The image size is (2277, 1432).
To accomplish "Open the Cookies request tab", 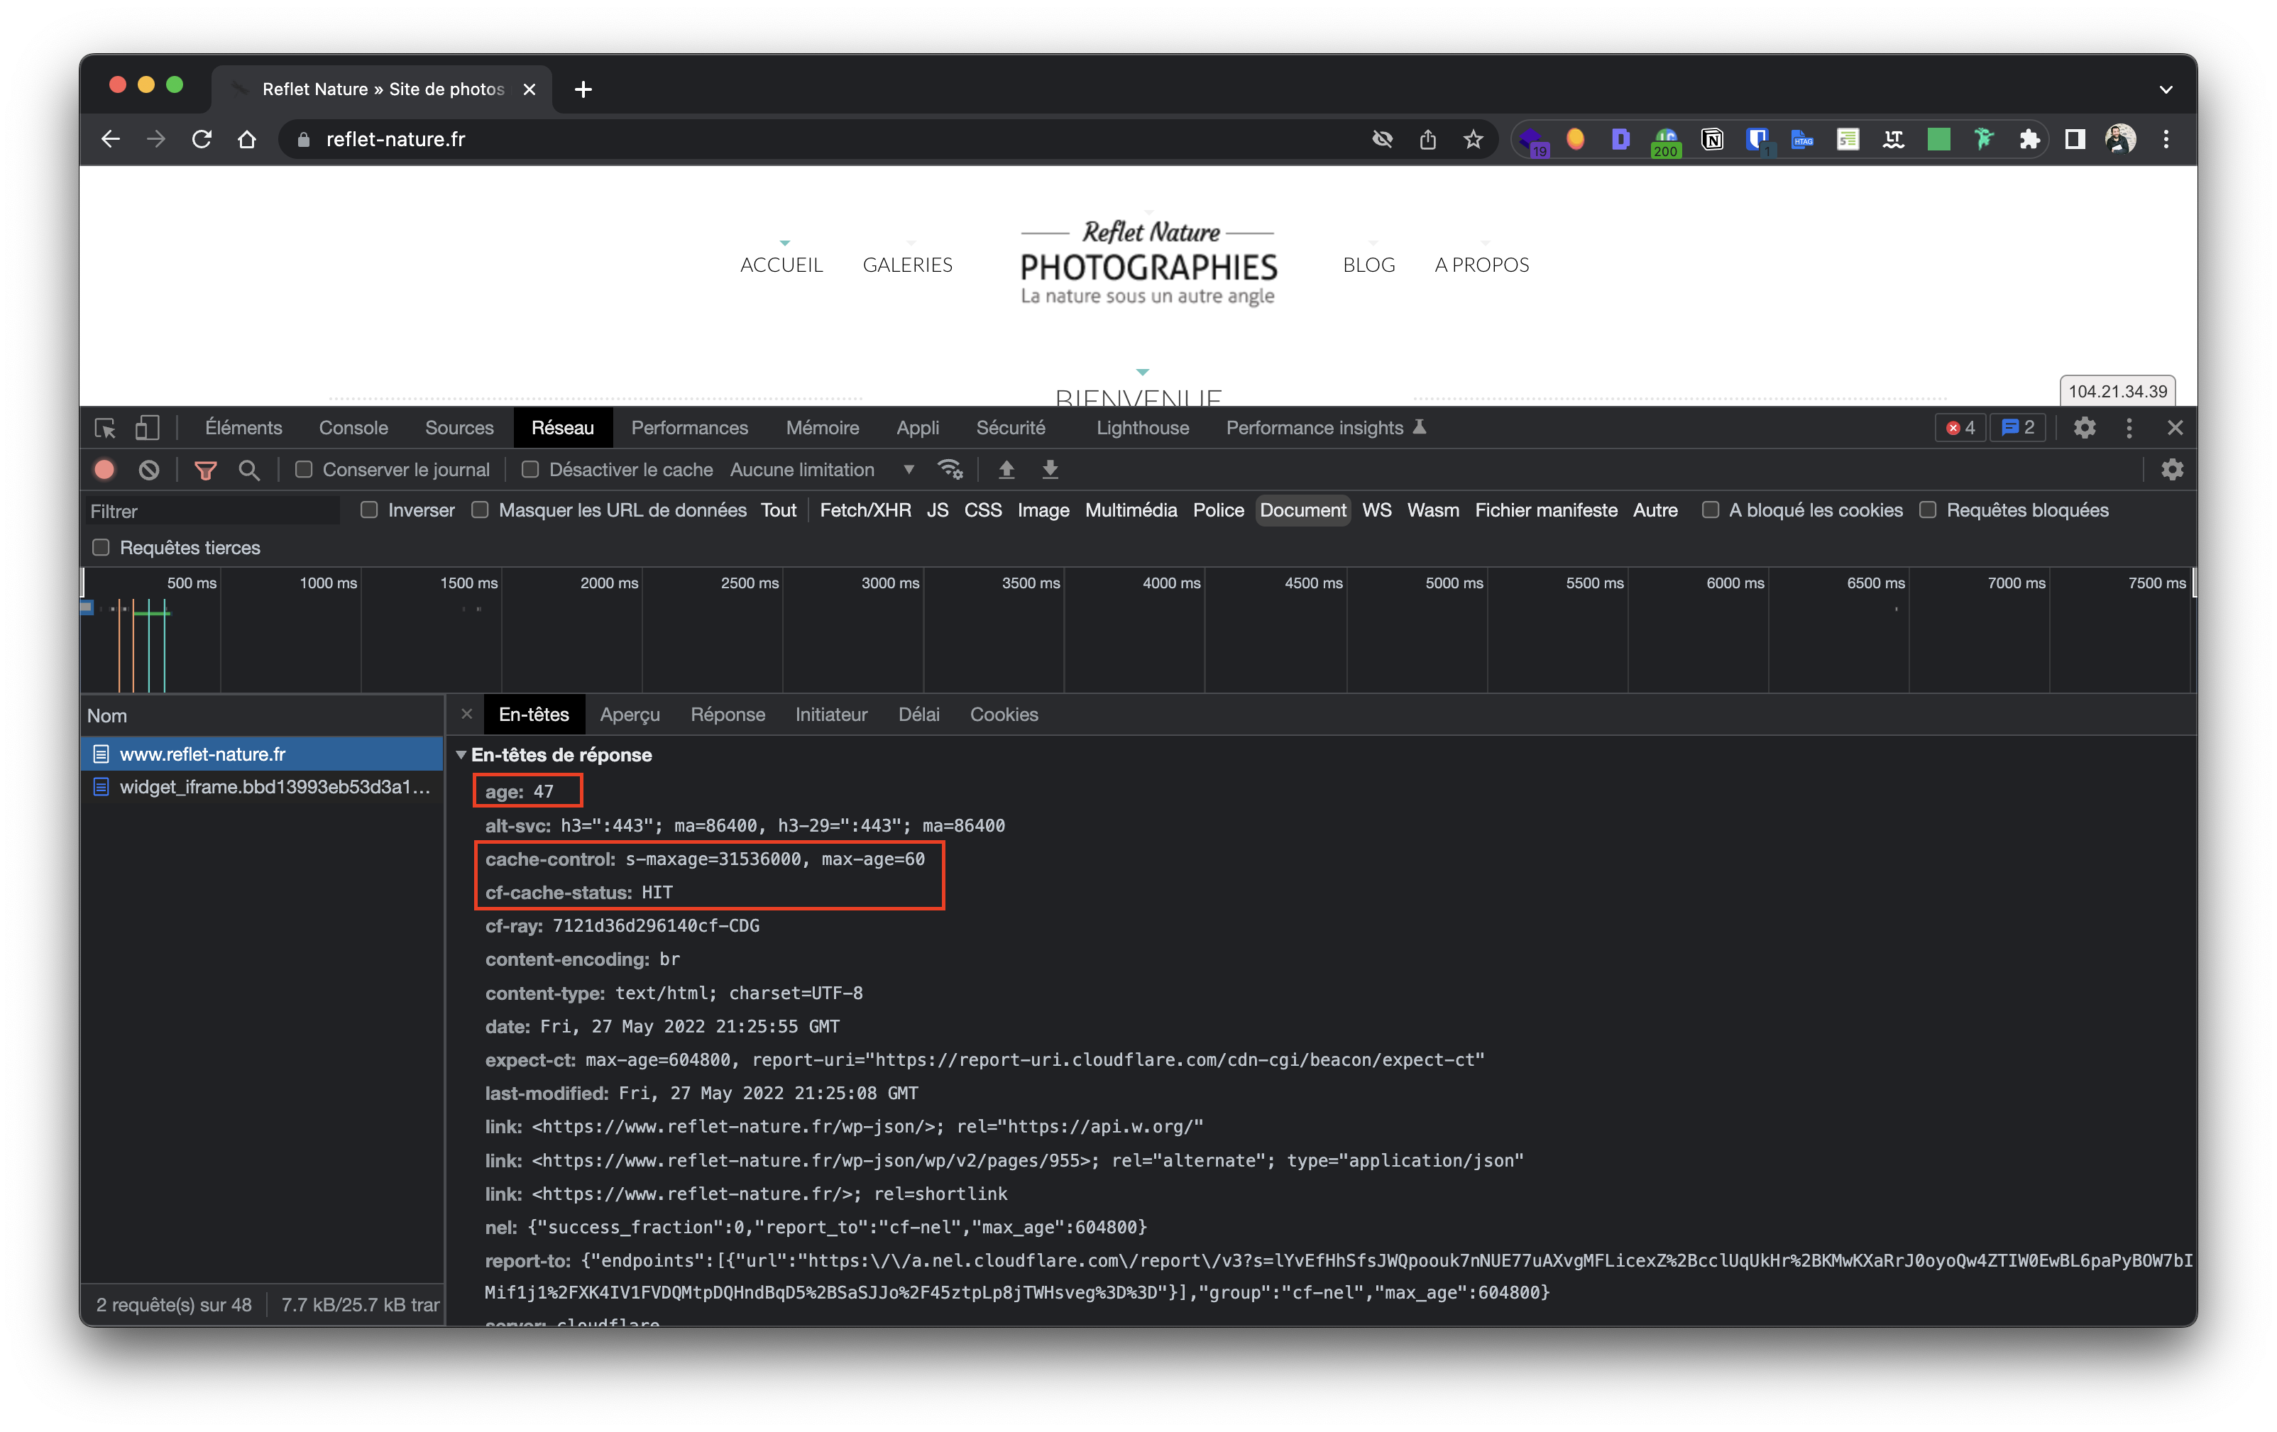I will tap(1003, 715).
